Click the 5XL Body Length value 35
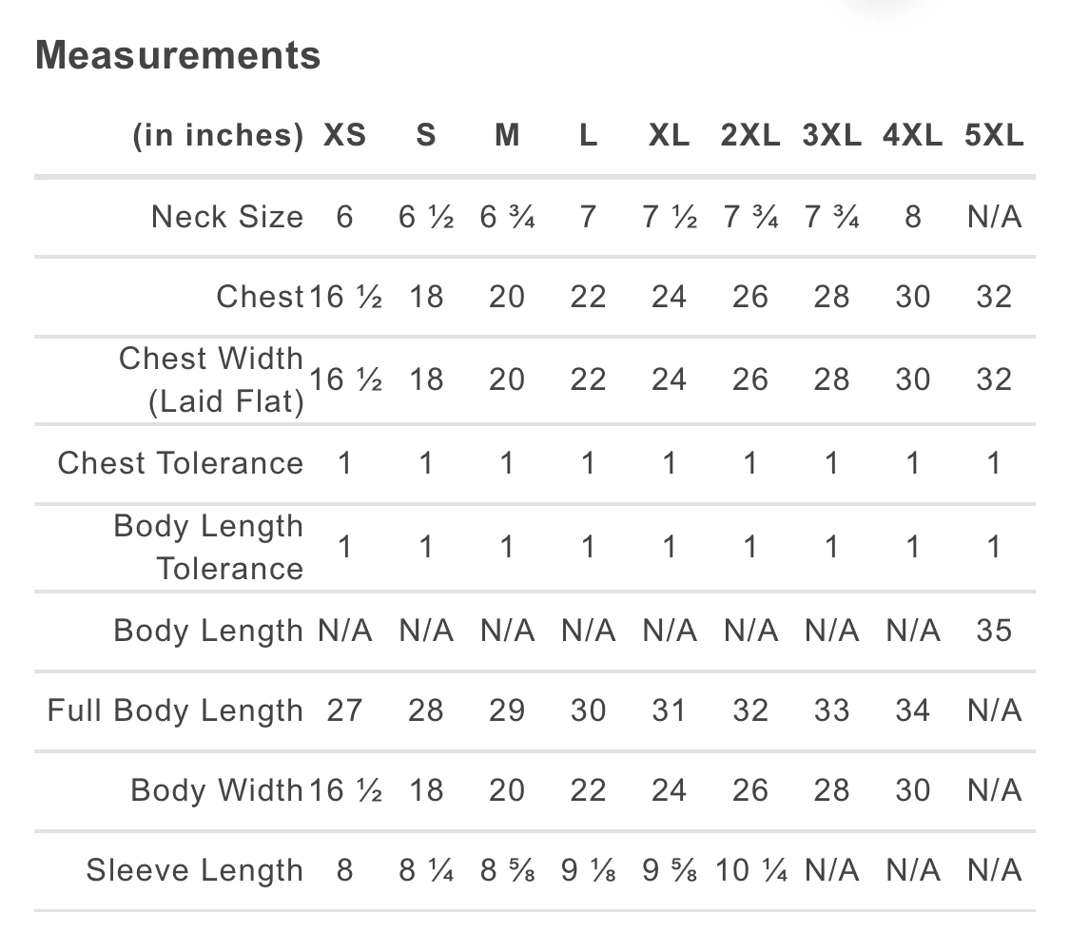This screenshot has width=1070, height=952. (994, 631)
